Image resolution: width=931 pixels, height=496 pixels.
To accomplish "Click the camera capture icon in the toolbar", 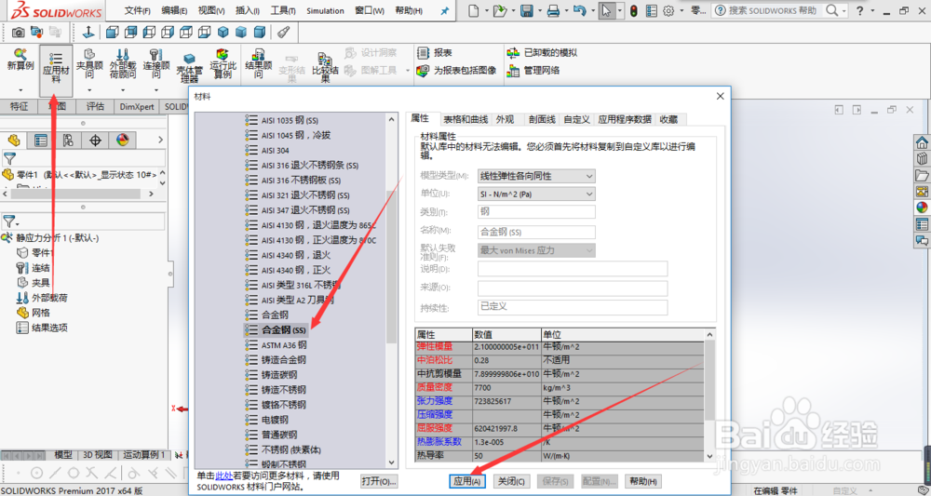I will pos(19,32).
